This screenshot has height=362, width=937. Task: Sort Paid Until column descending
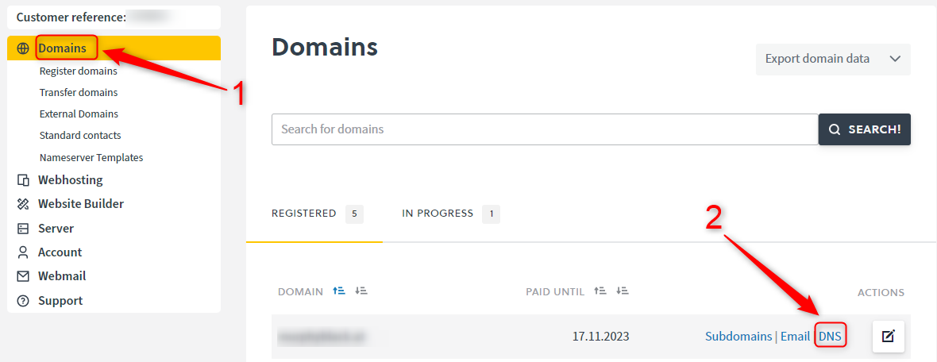623,291
